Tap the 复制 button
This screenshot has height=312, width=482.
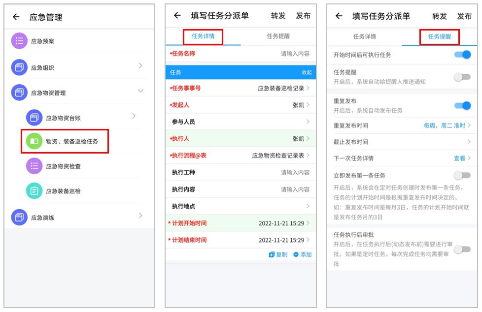click(278, 254)
